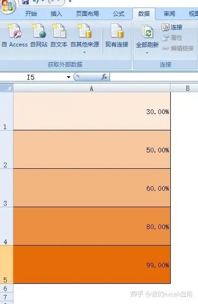
Task: Select cell with 60.00%
Action: (x=92, y=188)
